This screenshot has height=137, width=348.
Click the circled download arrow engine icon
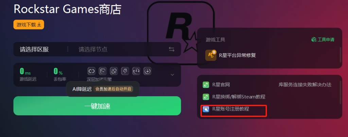pyautogui.click(x=147, y=71)
